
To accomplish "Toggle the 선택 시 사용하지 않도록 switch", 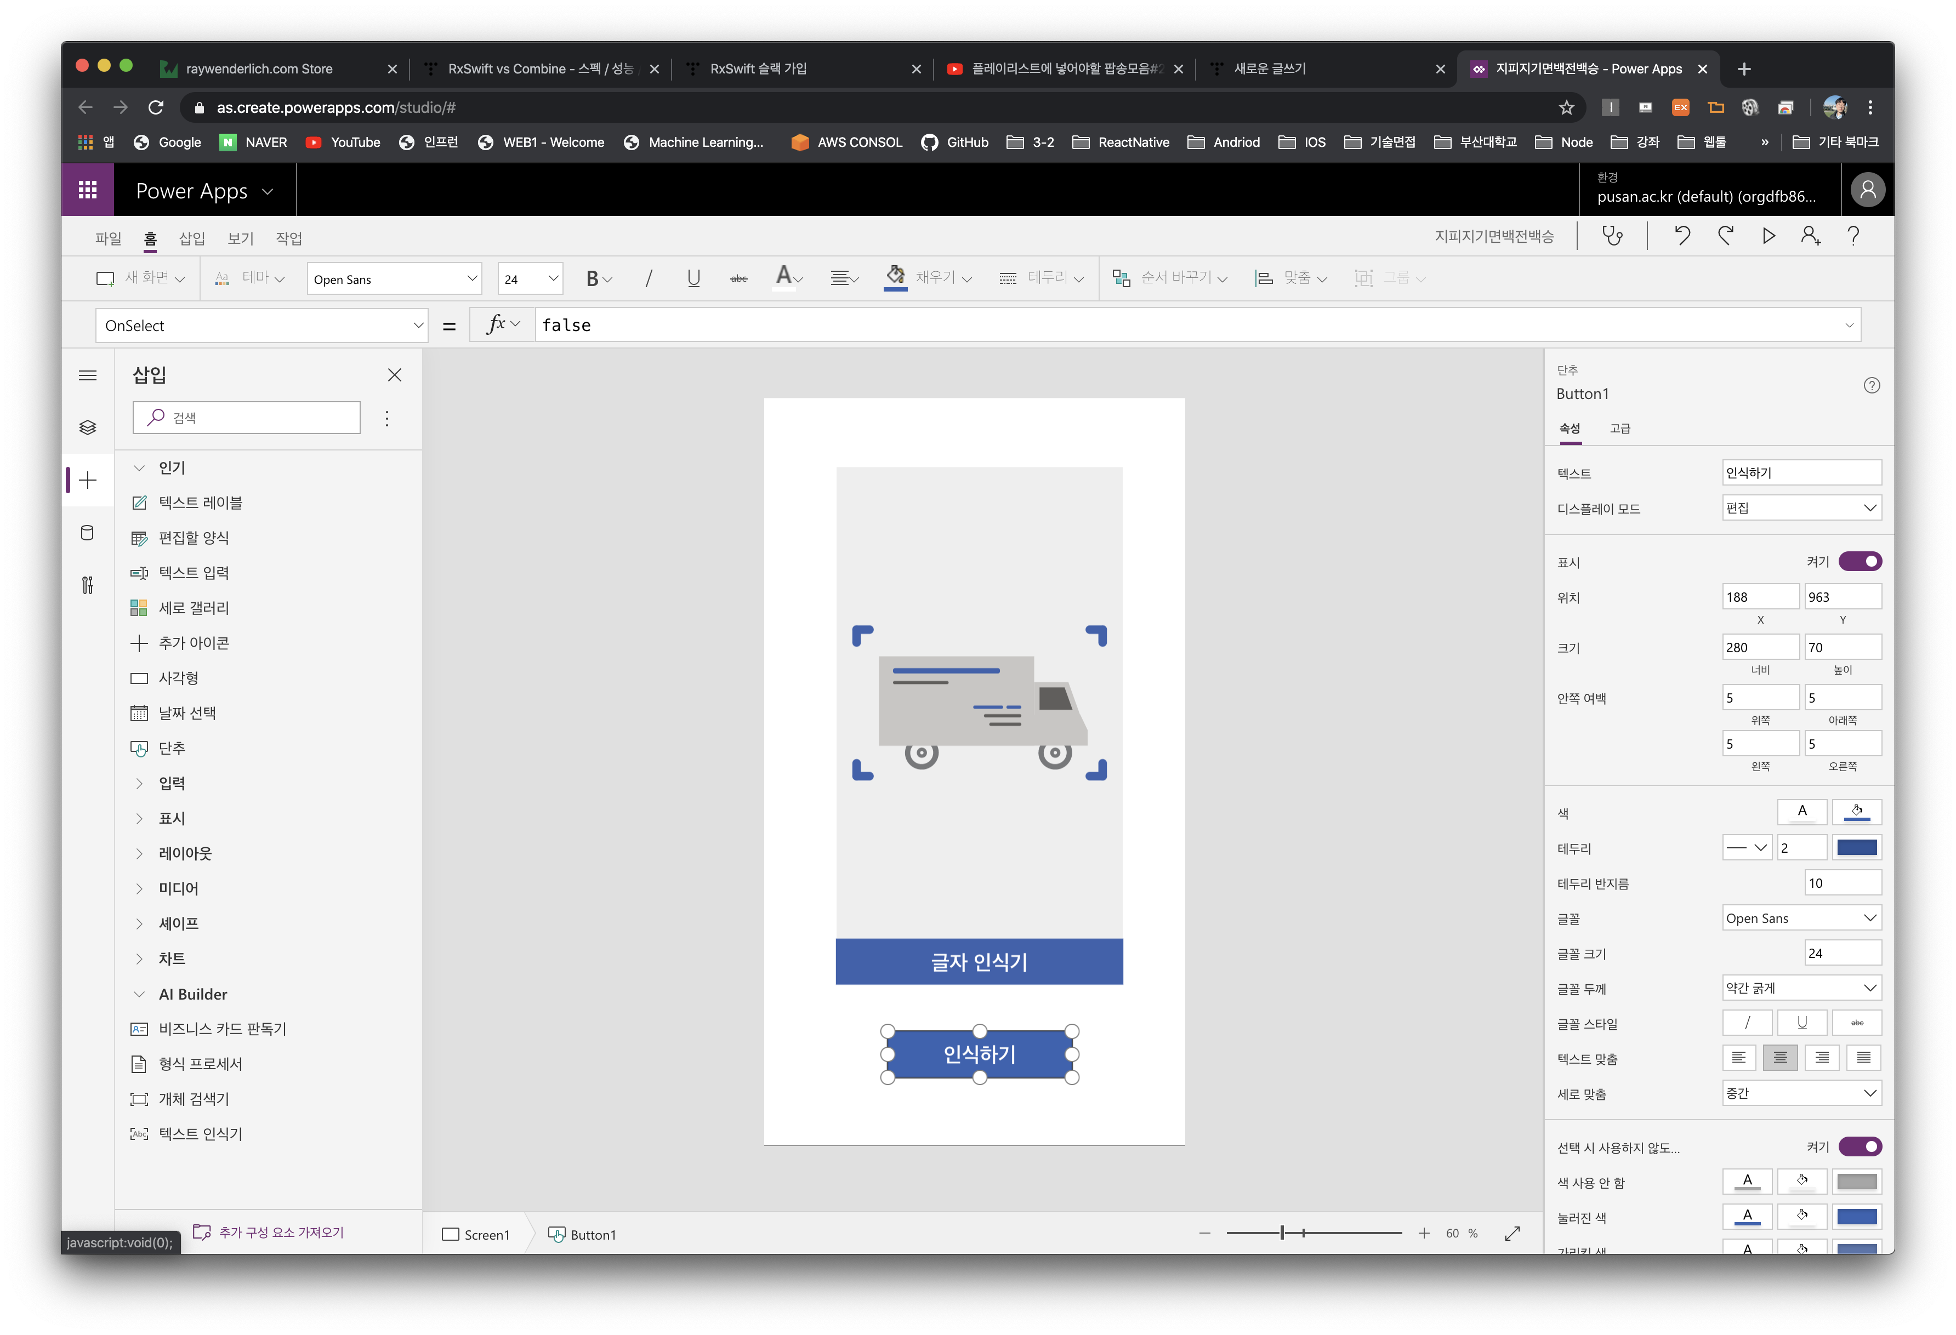I will pyautogui.click(x=1859, y=1146).
